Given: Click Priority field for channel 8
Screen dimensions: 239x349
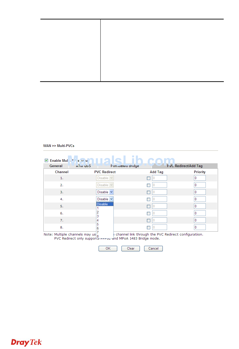Looking at the screenshot, I should pyautogui.click(x=200, y=227).
